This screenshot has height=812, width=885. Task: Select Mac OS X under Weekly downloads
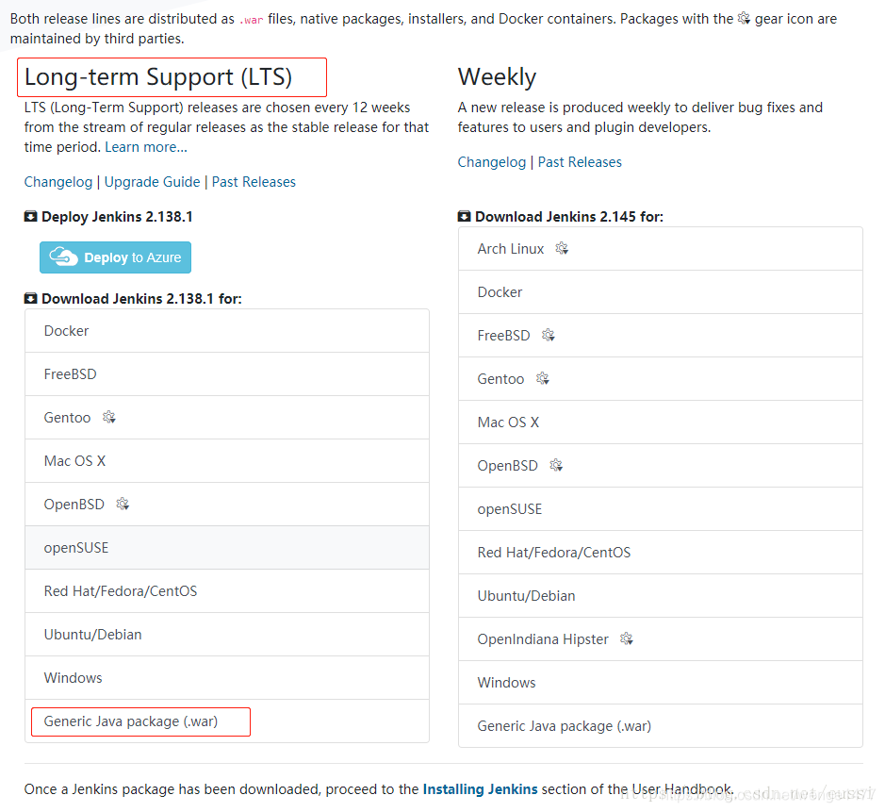661,423
